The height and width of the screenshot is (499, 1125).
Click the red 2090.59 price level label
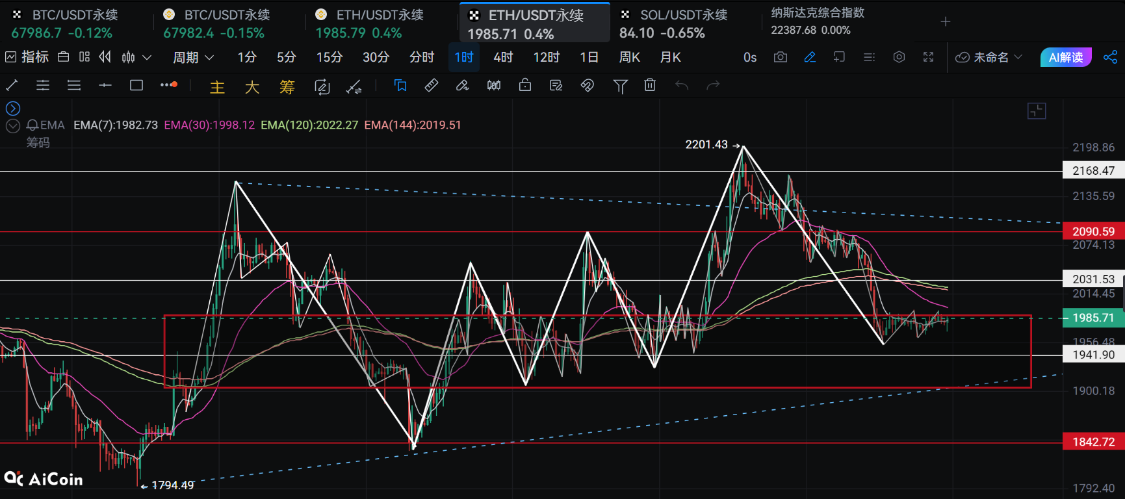point(1093,231)
